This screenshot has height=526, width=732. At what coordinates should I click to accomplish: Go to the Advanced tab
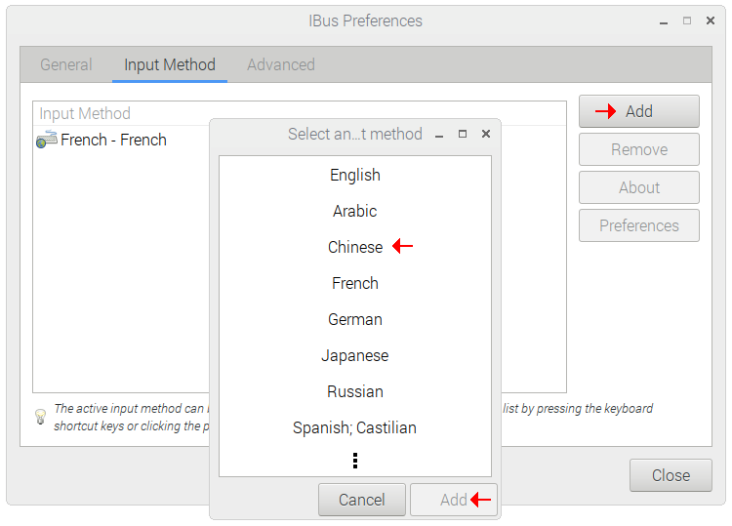pos(281,64)
